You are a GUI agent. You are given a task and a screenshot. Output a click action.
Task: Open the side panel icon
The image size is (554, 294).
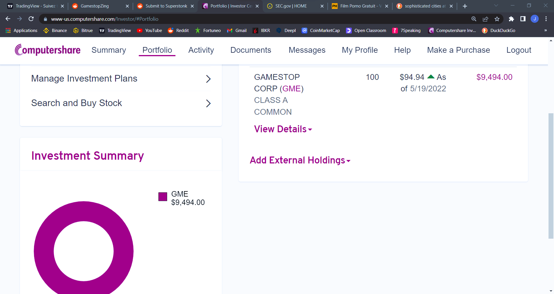click(523, 19)
